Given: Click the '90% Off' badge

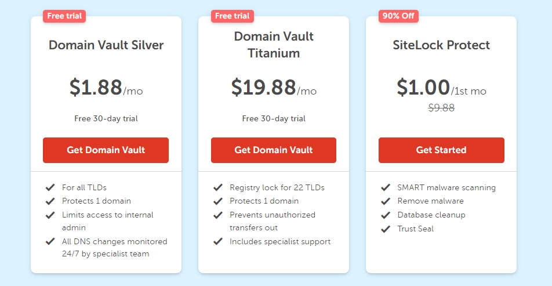Looking at the screenshot, I should [398, 16].
